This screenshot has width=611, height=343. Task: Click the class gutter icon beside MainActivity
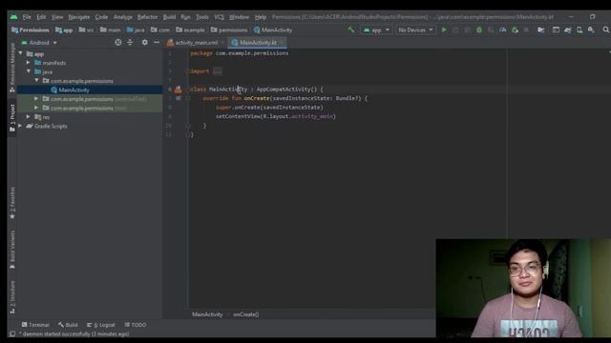click(179, 90)
